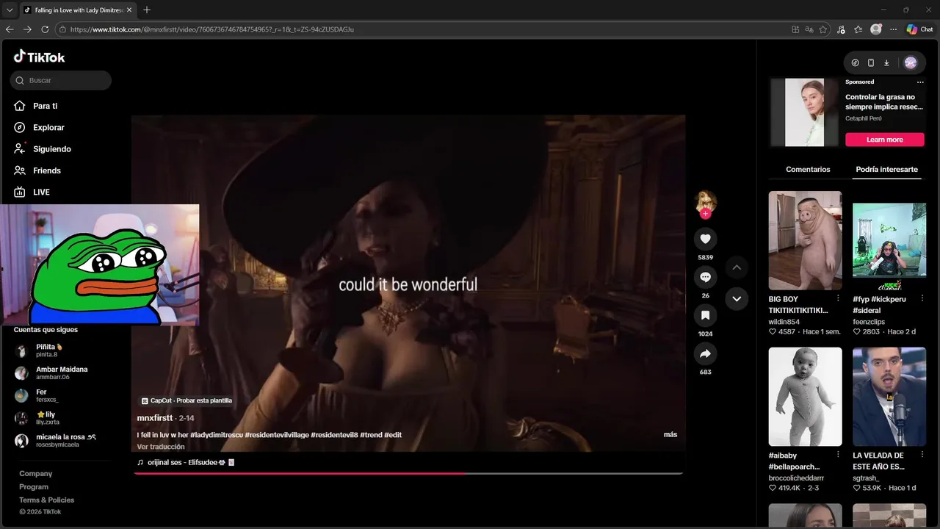Switch to Podría interesarte tab

(886, 169)
